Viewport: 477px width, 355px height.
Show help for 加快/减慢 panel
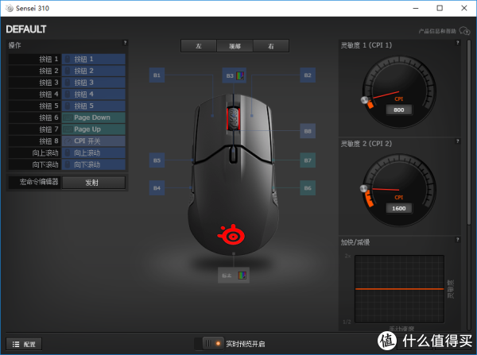point(457,240)
